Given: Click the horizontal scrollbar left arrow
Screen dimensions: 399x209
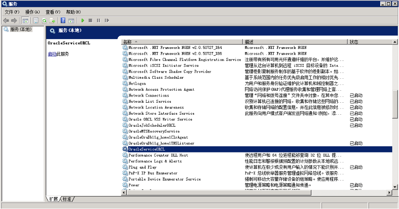Looking at the screenshot, I should pyautogui.click(x=124, y=193).
